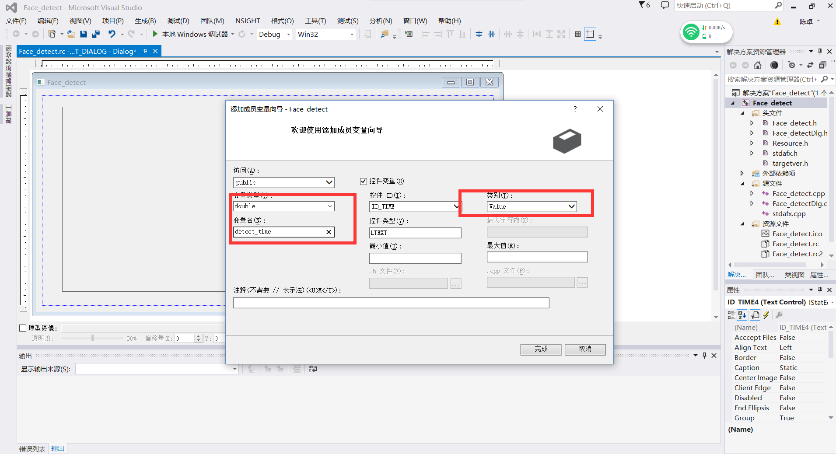Click the Undo arrow icon
836x454 pixels.
112,34
